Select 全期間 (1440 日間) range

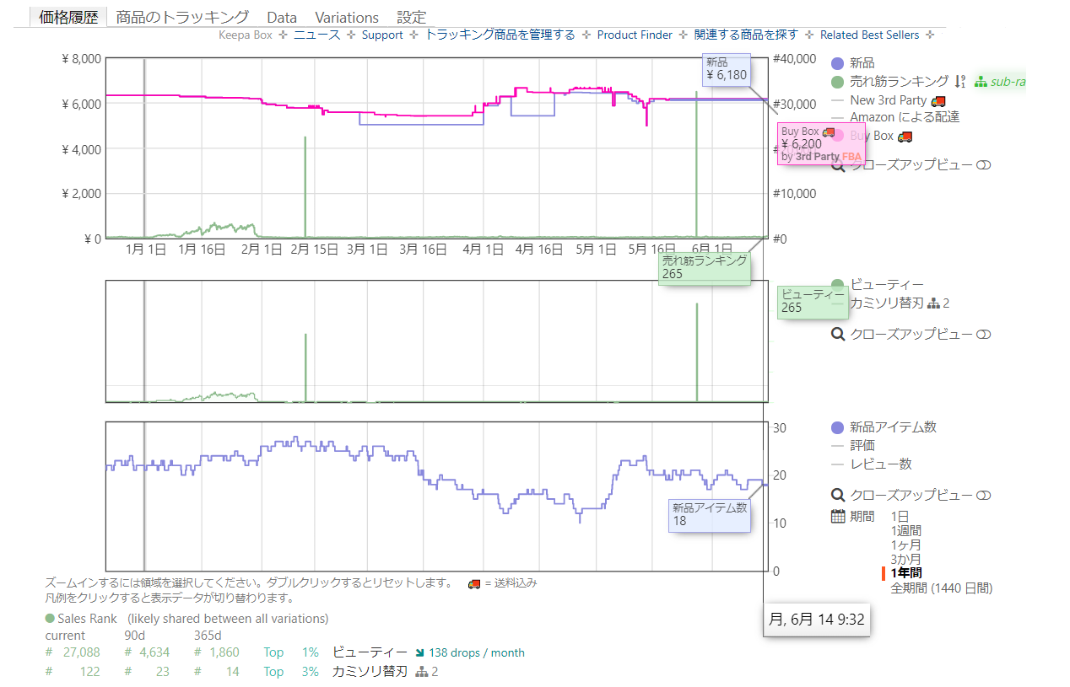pos(942,588)
